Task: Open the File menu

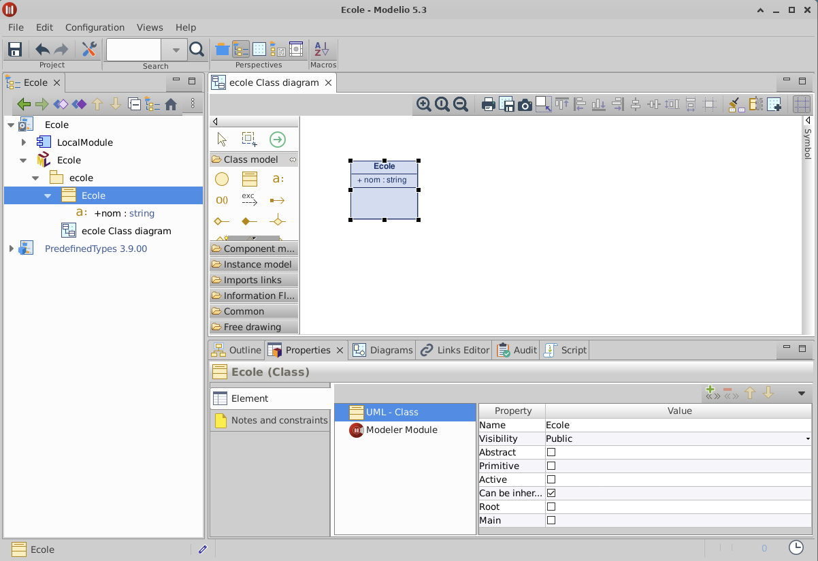Action: coord(16,27)
